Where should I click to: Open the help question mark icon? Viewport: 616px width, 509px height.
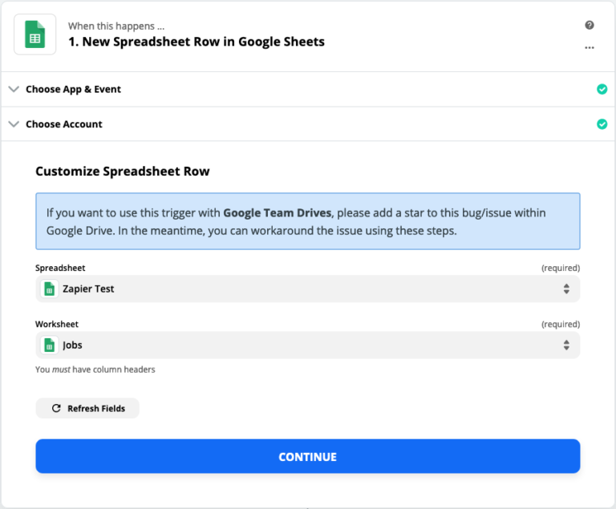590,25
